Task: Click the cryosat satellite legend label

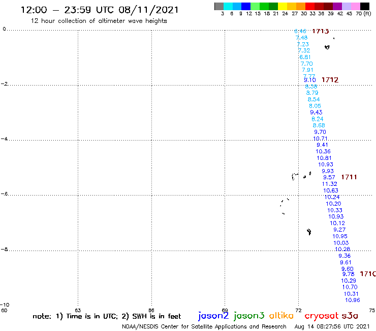Action: pos(321,316)
